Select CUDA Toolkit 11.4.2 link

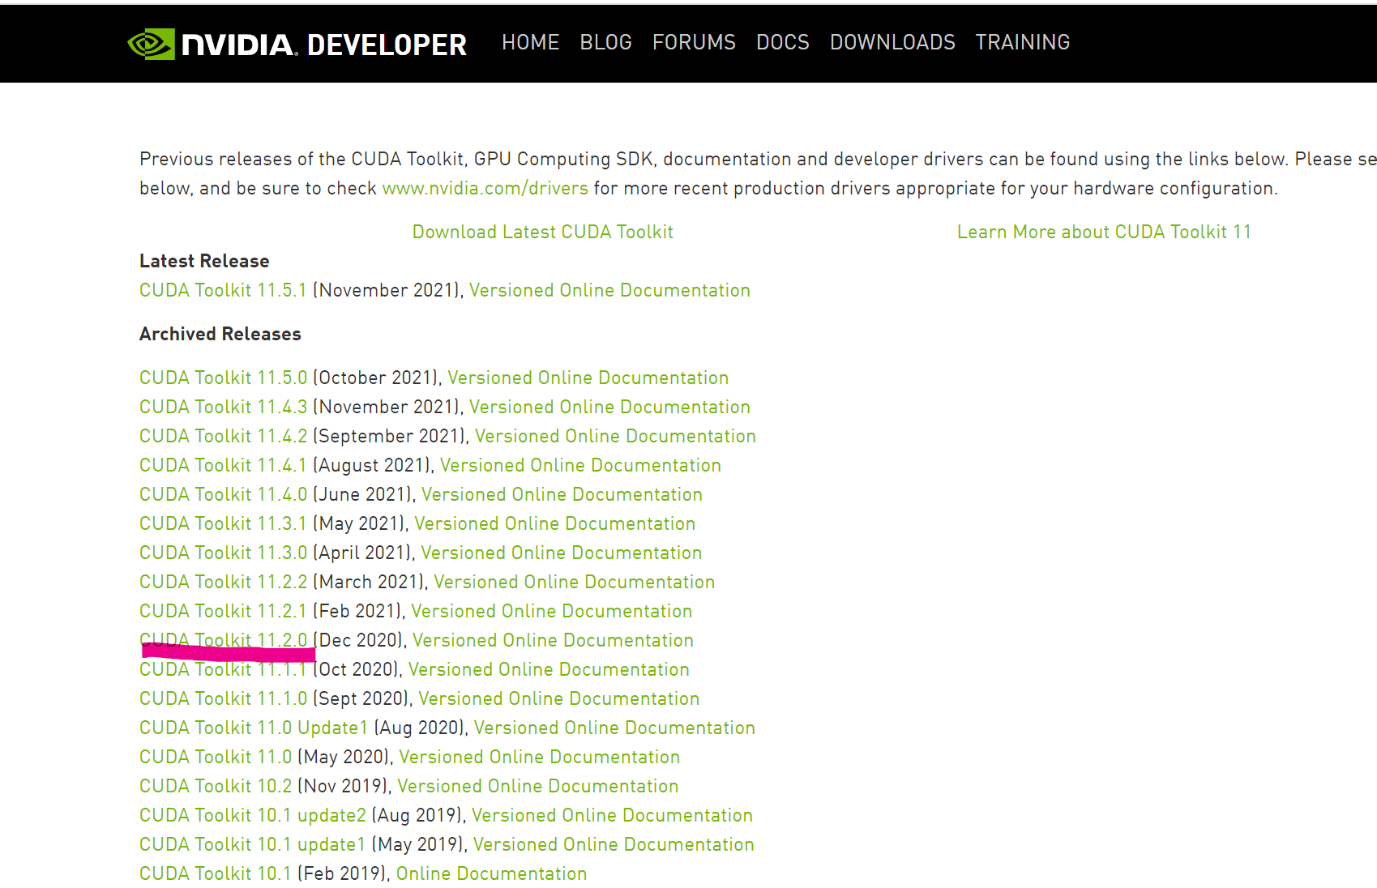(223, 436)
